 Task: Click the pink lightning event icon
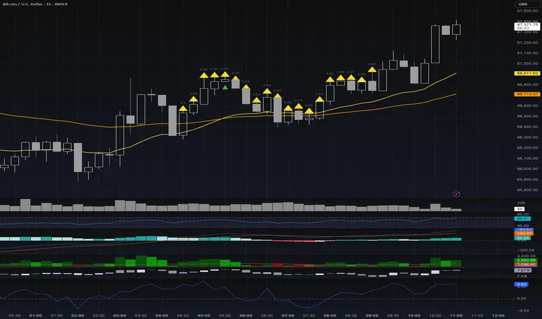pyautogui.click(x=457, y=194)
